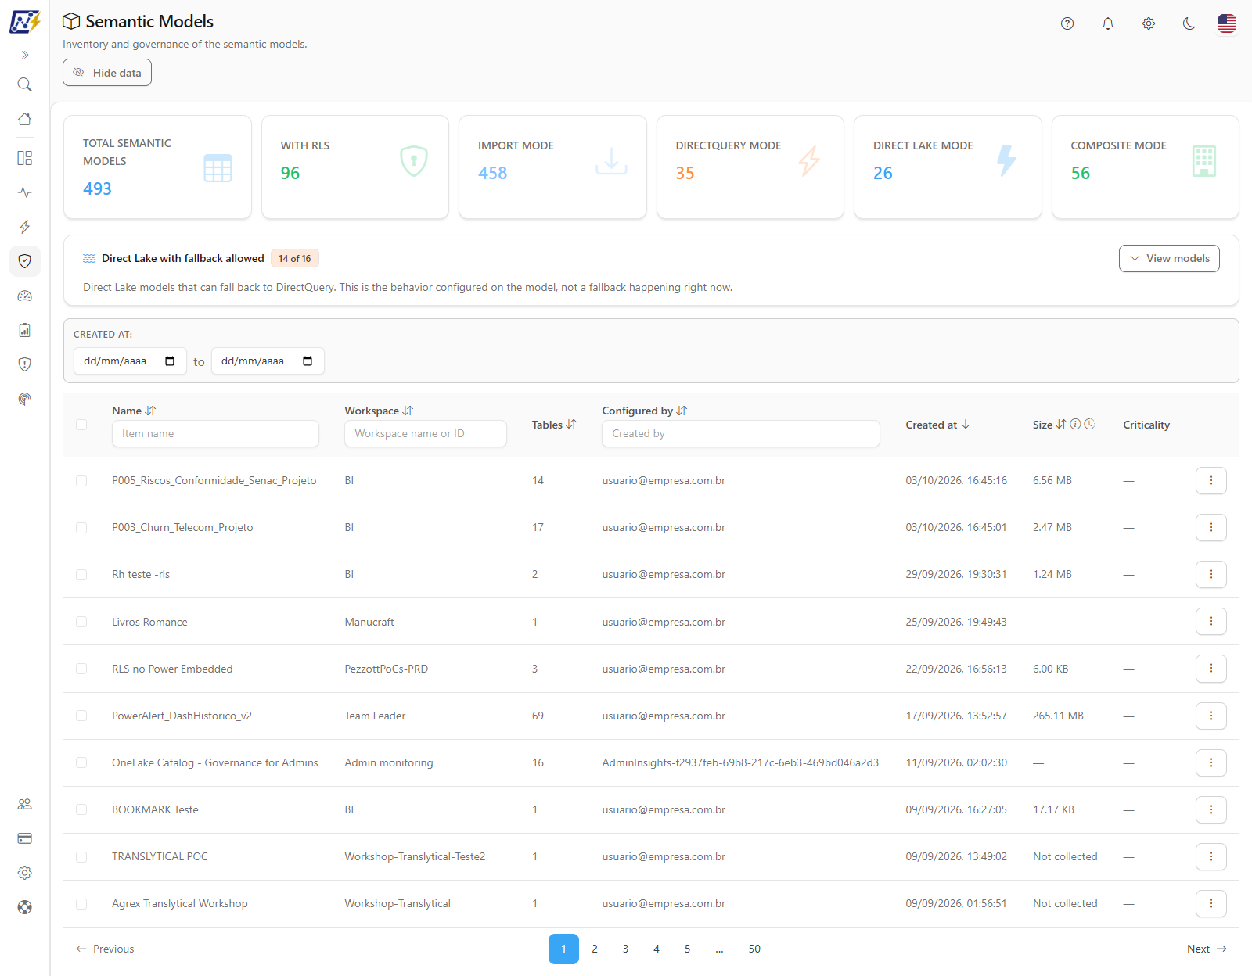Viewport: 1252px width, 976px height.
Task: Open the fingerprint sidebar icon
Action: coord(24,399)
